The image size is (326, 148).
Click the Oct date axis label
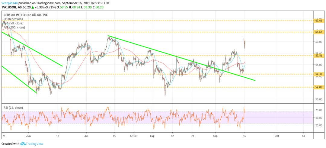(x=277, y=135)
